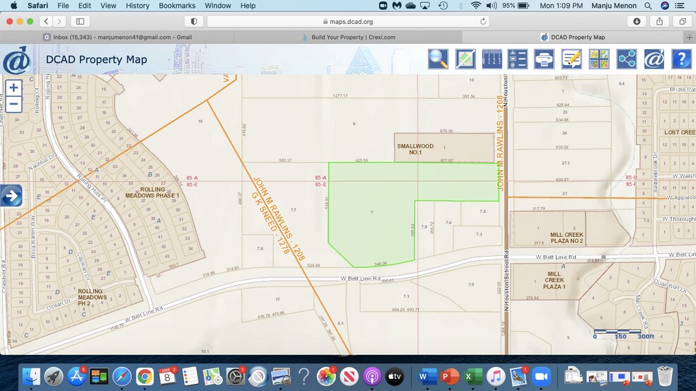Image resolution: width=696 pixels, height=391 pixels.
Task: Open Microsoft Word from the Dock
Action: coord(427,376)
